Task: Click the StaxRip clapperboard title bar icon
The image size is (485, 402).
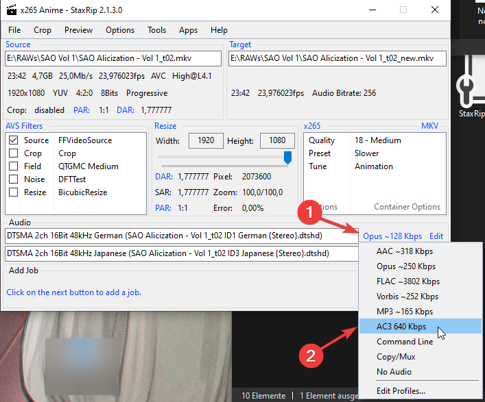Action: [x=12, y=10]
